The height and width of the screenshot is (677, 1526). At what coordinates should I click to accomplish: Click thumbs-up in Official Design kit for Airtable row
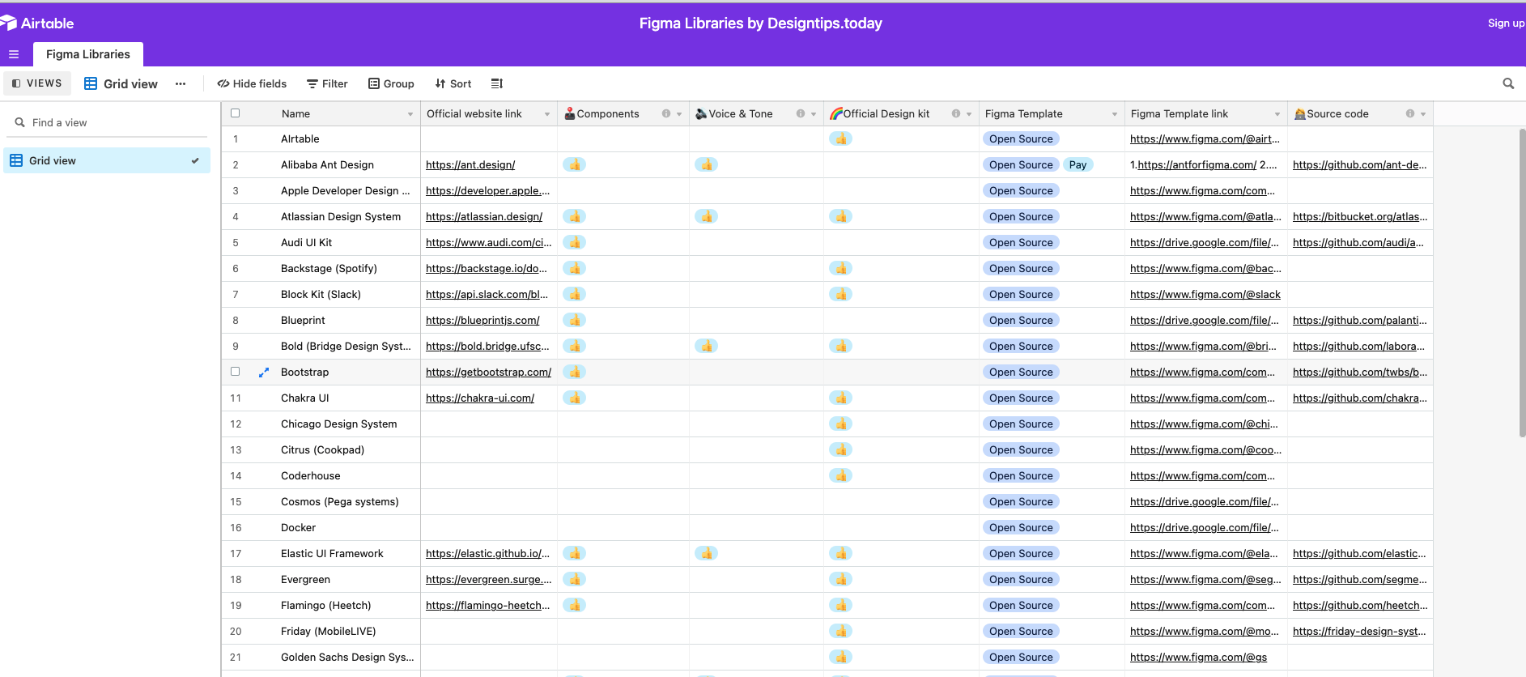841,138
